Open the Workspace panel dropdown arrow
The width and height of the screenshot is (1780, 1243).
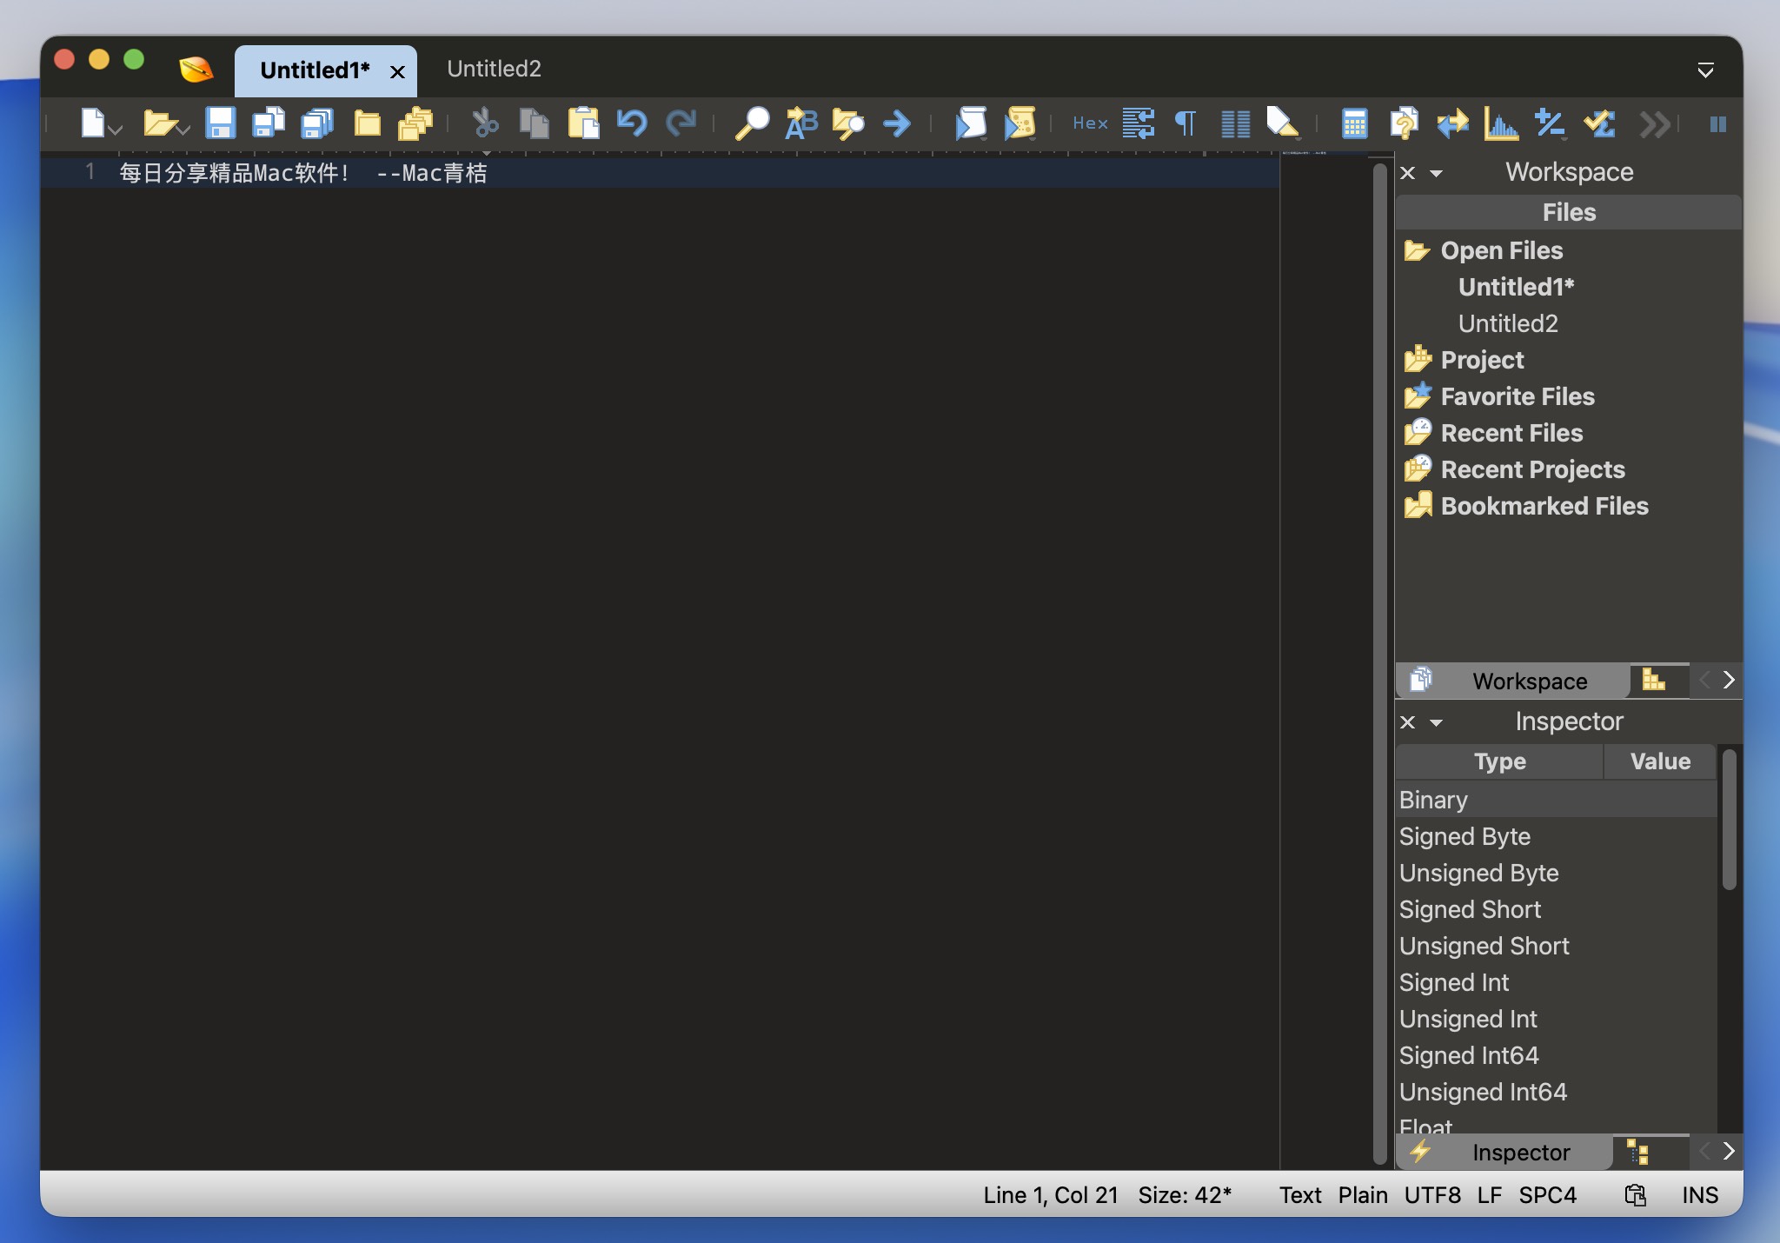(1437, 173)
